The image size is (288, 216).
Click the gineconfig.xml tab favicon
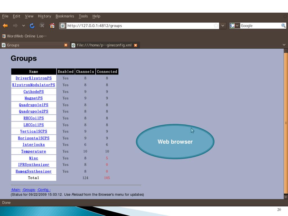click(x=73, y=45)
